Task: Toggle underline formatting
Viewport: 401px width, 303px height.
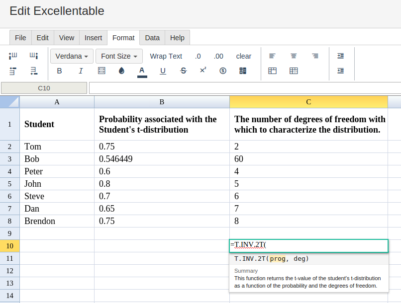Action: 163,71
